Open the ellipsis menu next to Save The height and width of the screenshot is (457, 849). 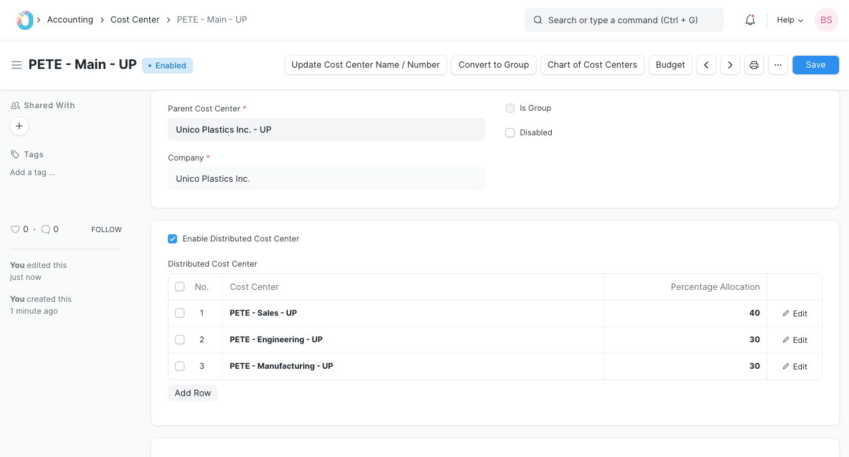(777, 64)
